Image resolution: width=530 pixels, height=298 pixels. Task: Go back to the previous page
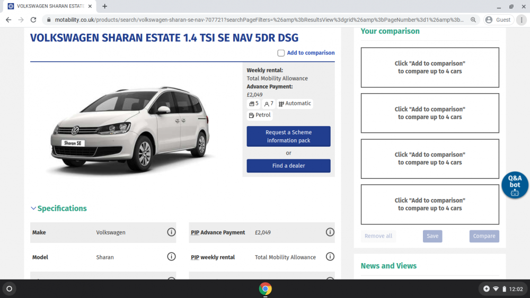[8, 20]
